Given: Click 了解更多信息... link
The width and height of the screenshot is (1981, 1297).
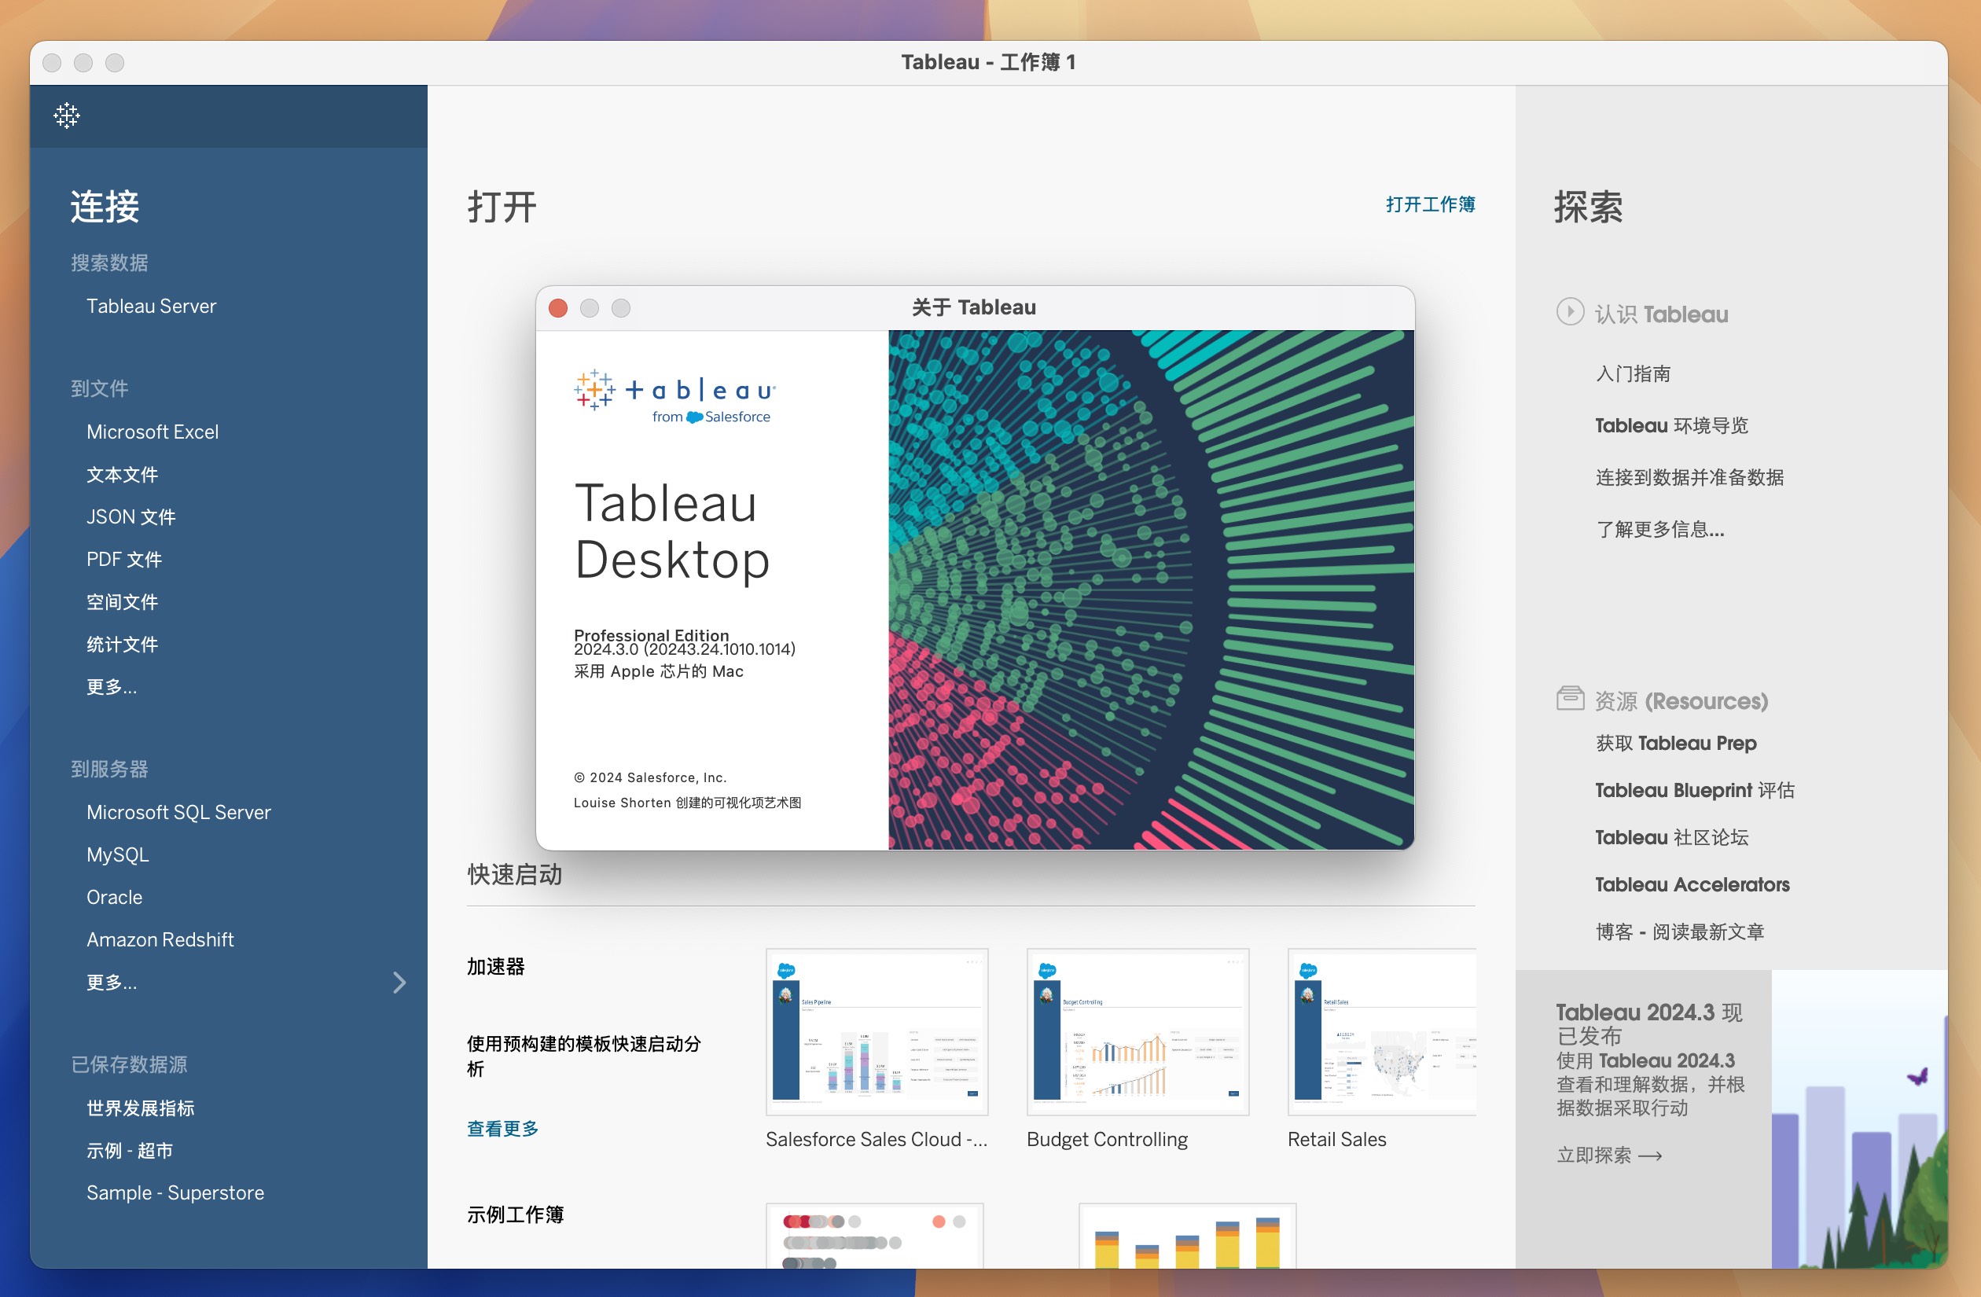Looking at the screenshot, I should pos(1659,530).
